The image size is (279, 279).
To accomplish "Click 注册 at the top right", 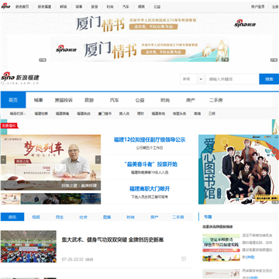I will tap(275, 7).
